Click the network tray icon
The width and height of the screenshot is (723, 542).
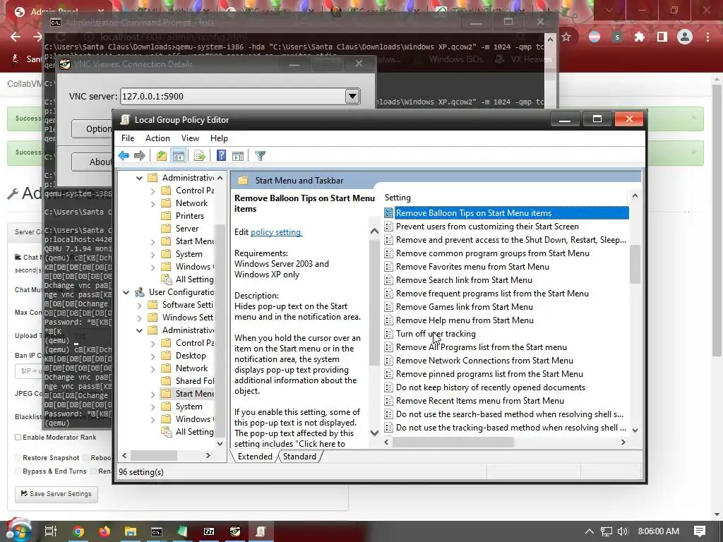click(606, 531)
